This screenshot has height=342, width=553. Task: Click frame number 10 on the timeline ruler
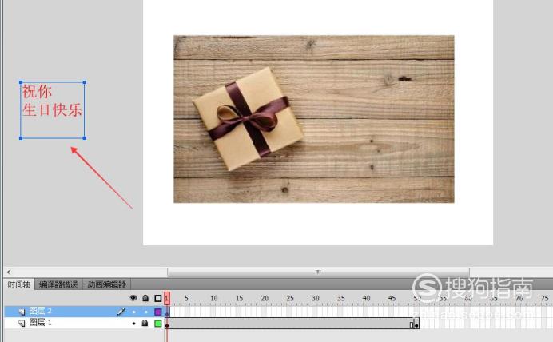[213, 298]
